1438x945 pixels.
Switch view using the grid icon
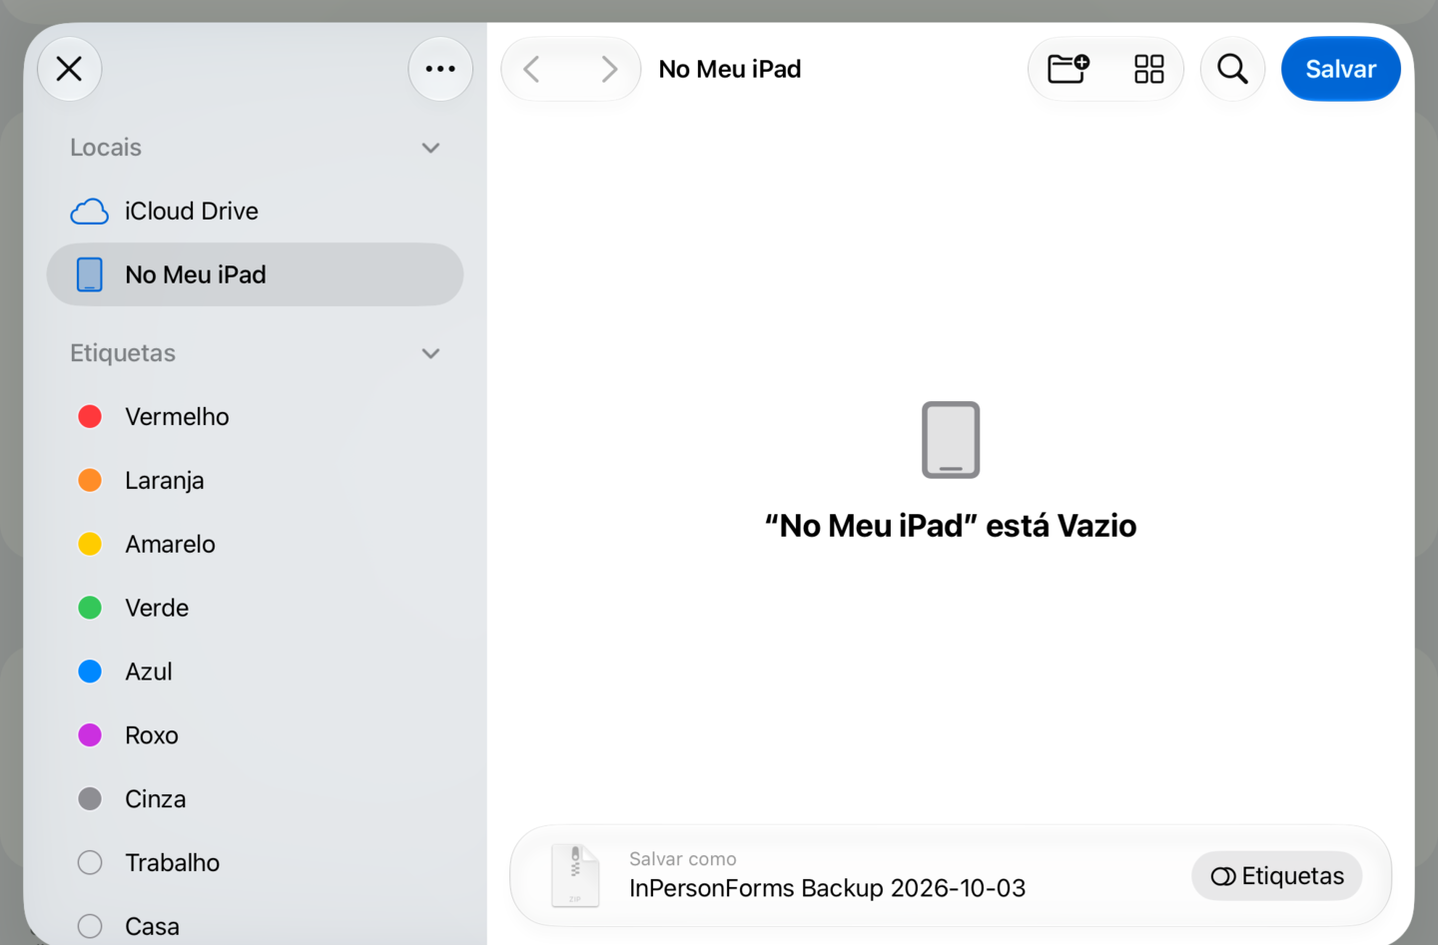point(1148,69)
